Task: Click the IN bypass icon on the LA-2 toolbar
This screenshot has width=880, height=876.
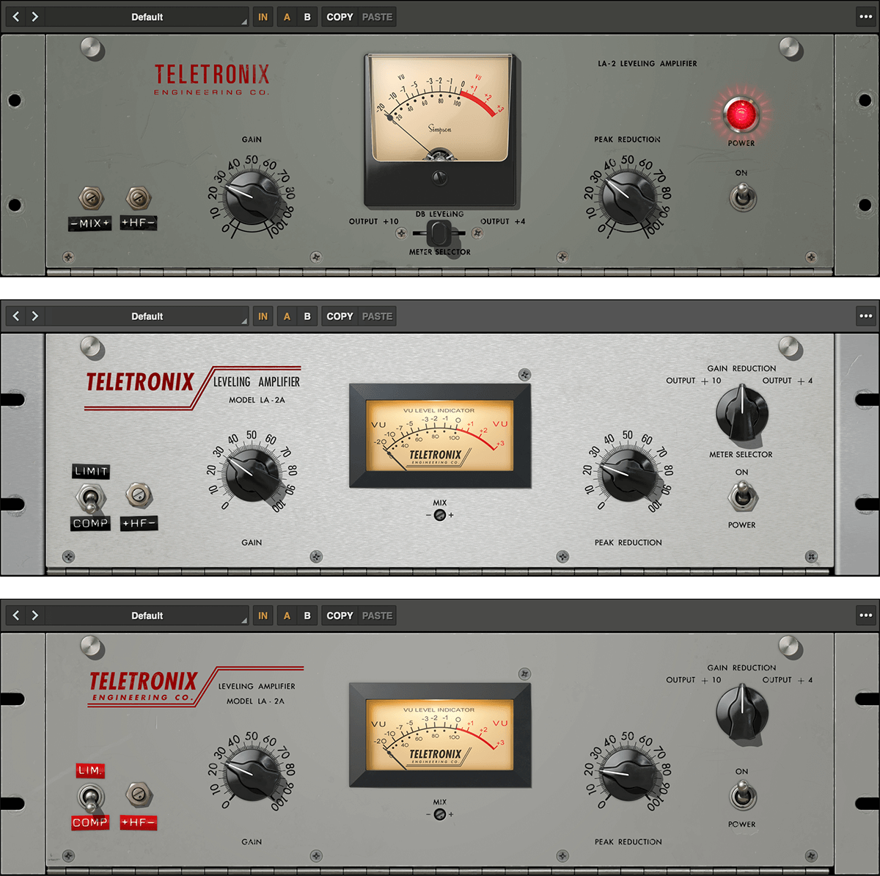Action: (x=263, y=16)
